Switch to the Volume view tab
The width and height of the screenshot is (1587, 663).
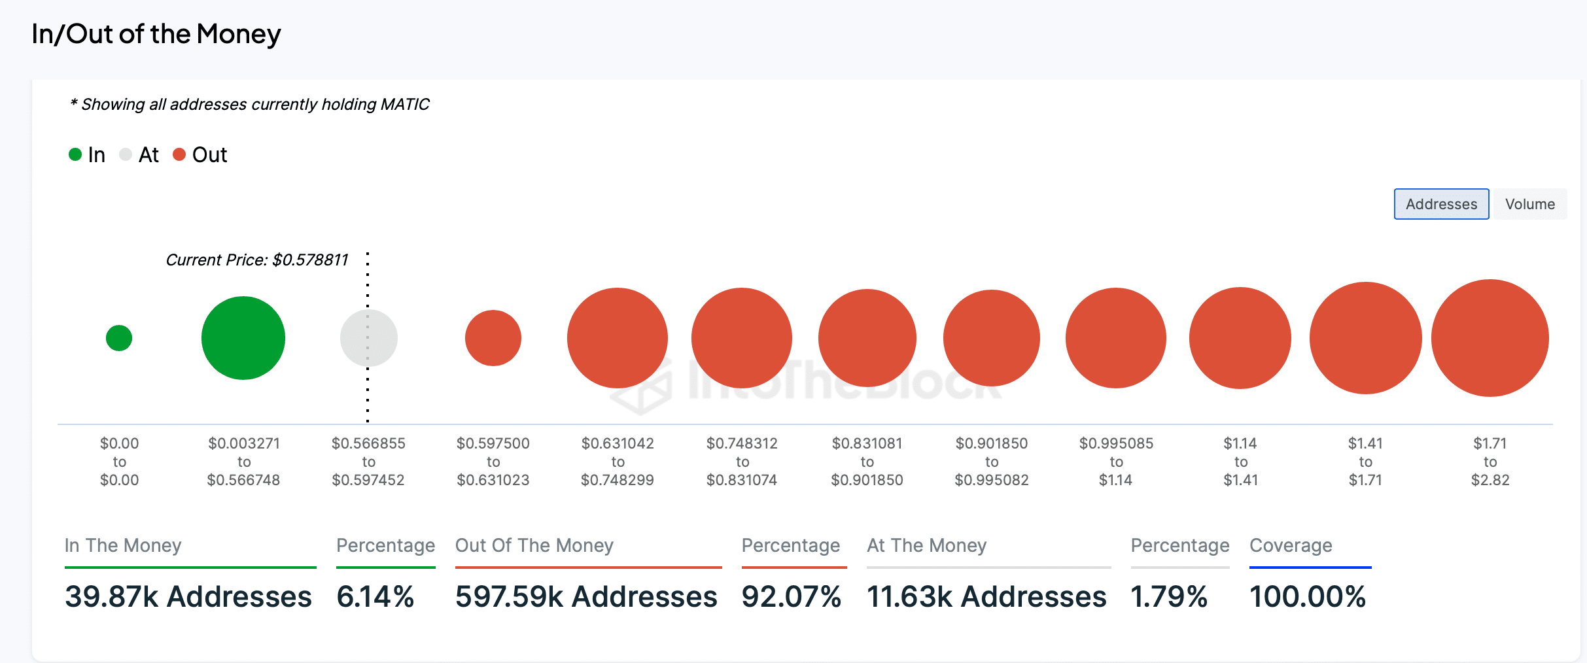coord(1530,204)
